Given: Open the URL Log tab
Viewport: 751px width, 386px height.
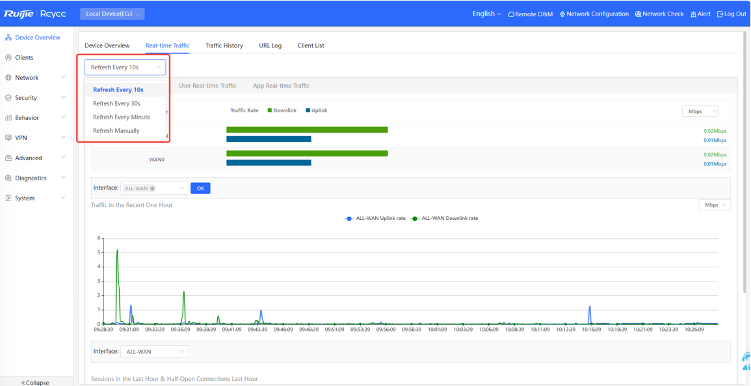Looking at the screenshot, I should 270,46.
